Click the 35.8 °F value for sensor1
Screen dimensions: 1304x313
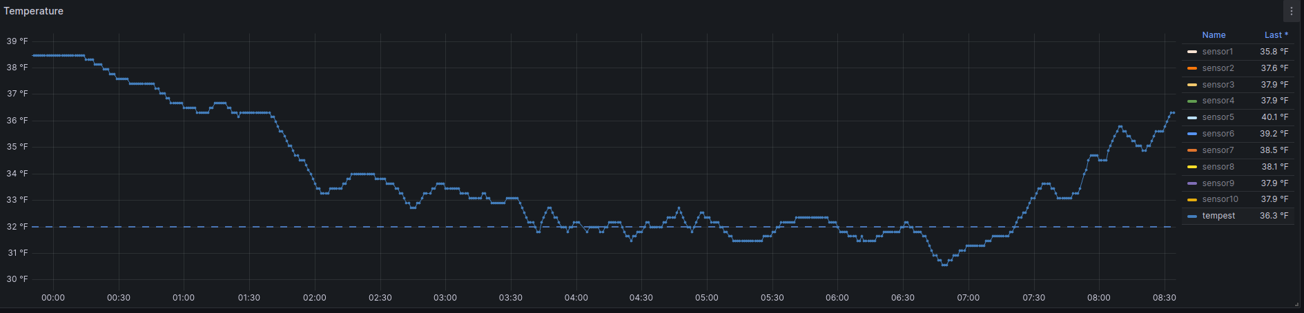[1274, 52]
